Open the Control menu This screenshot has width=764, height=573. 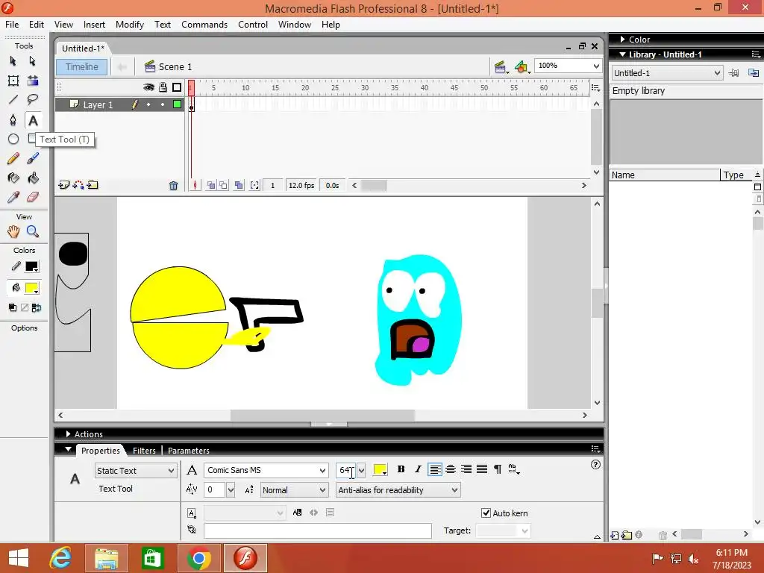coord(253,25)
